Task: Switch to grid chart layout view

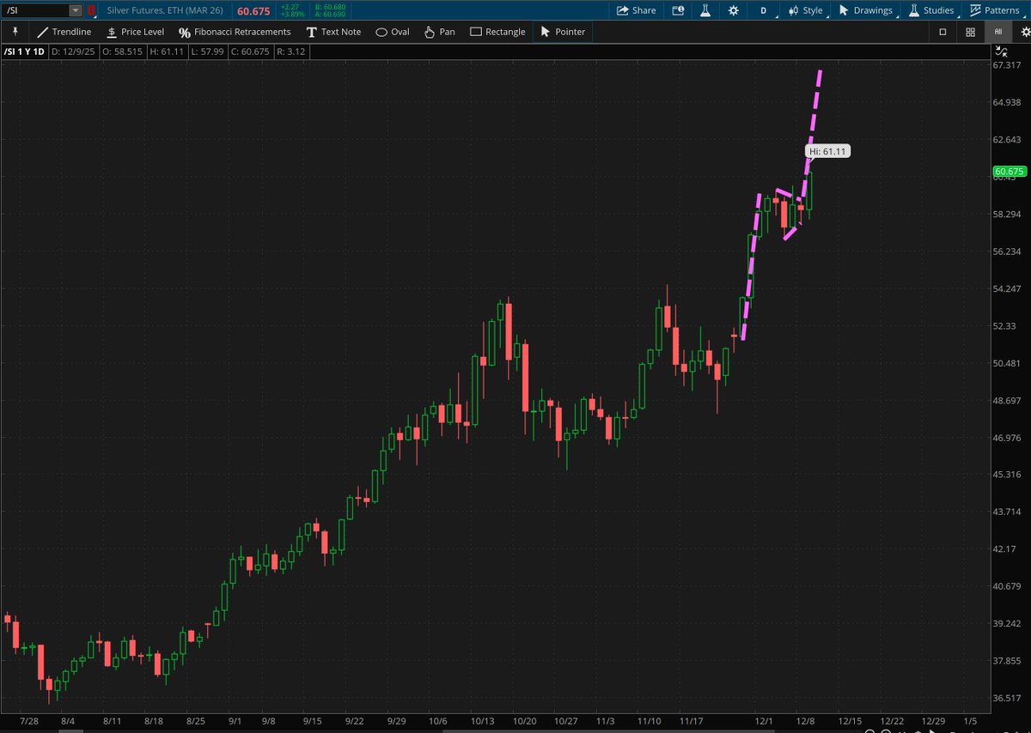Action: click(x=970, y=32)
